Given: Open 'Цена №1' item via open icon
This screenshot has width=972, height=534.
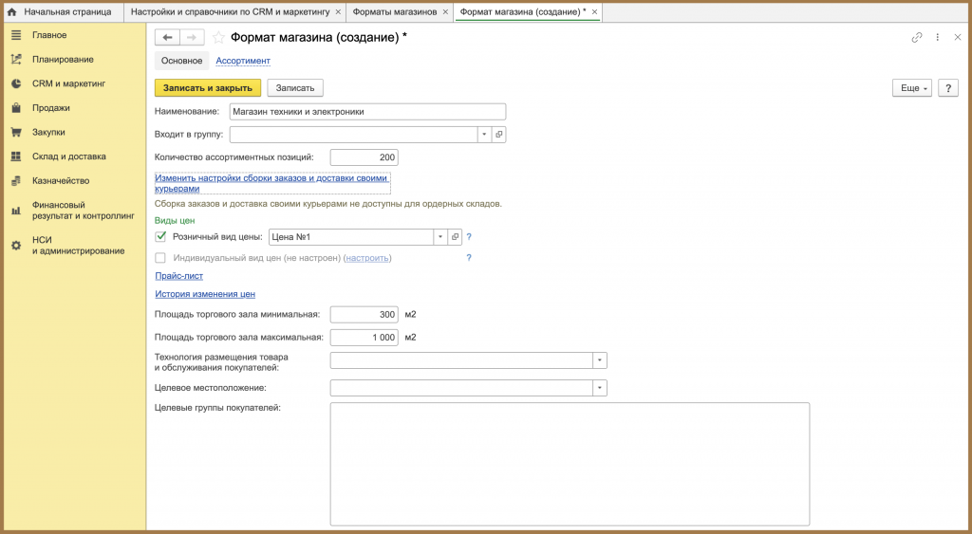Looking at the screenshot, I should click(455, 236).
